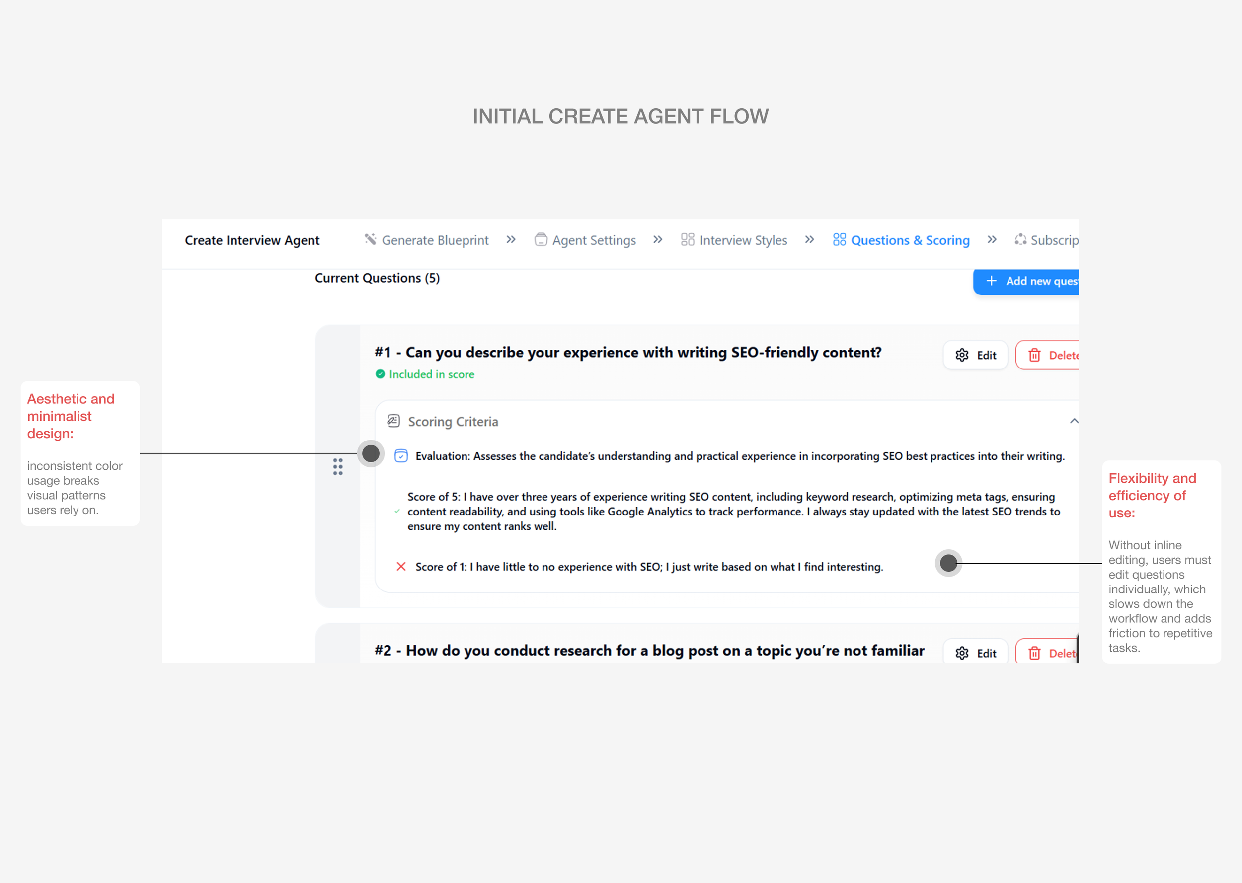Click the Interview Styles grid icon
Screen dimensions: 1242x883
[688, 239]
